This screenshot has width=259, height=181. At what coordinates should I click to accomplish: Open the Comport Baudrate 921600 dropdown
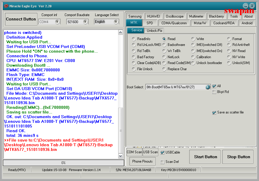[85, 22]
